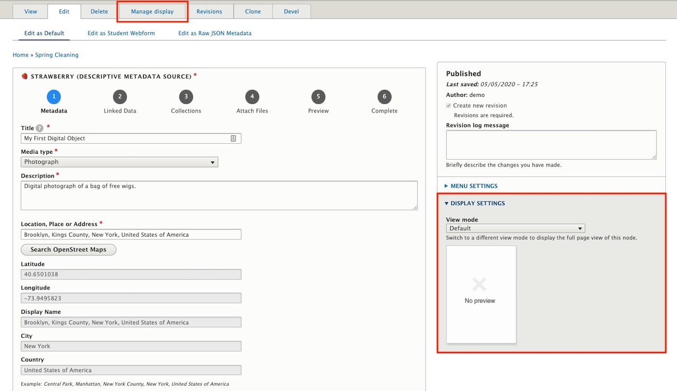677x391 pixels.
Task: Open the Media type dropdown
Action: [119, 162]
